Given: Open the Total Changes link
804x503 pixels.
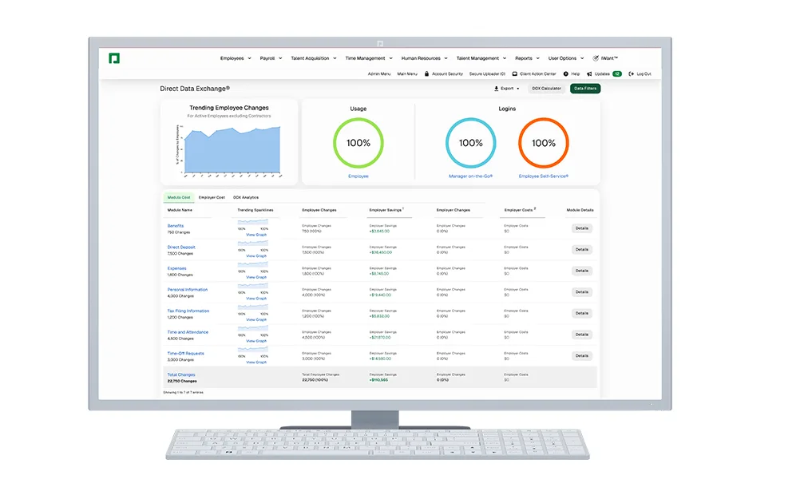Looking at the screenshot, I should (x=181, y=374).
